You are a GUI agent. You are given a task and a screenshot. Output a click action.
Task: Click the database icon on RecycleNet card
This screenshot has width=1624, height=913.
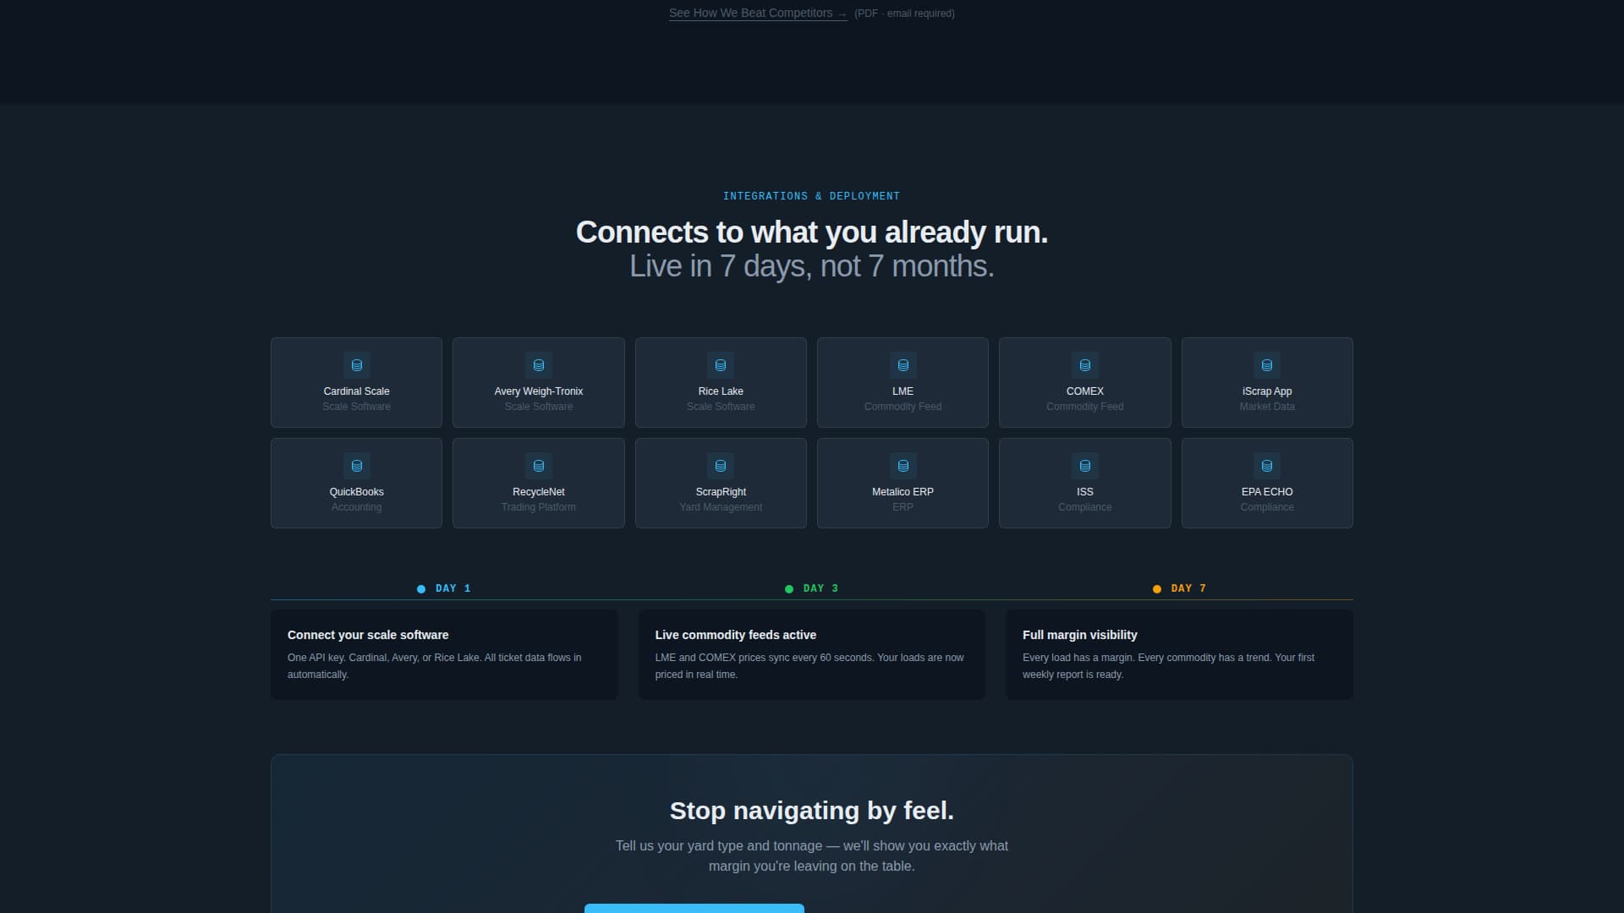click(x=538, y=466)
